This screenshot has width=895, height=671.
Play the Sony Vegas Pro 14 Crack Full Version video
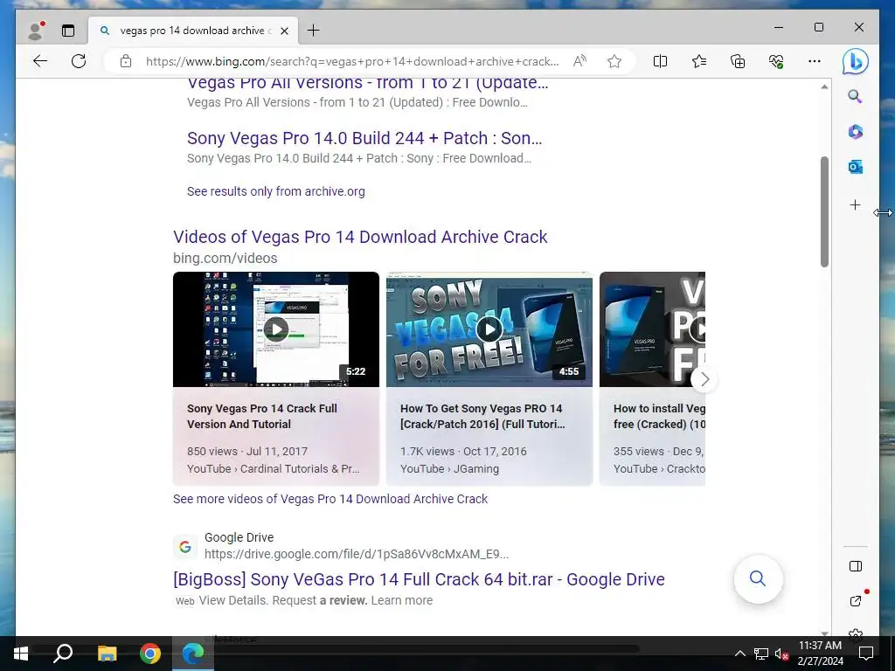point(275,329)
